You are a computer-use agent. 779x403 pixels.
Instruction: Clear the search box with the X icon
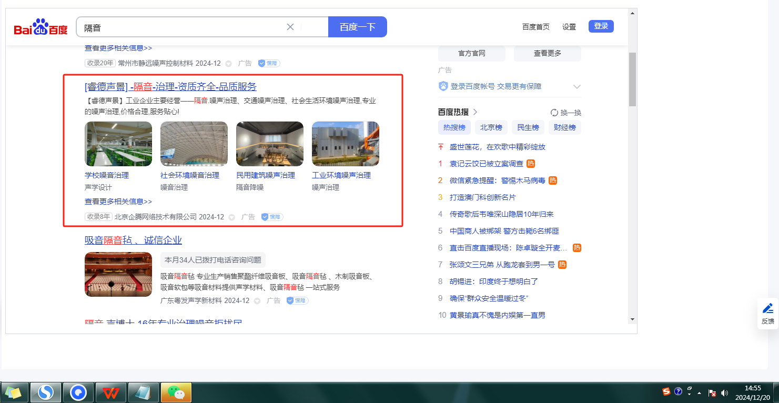point(290,27)
